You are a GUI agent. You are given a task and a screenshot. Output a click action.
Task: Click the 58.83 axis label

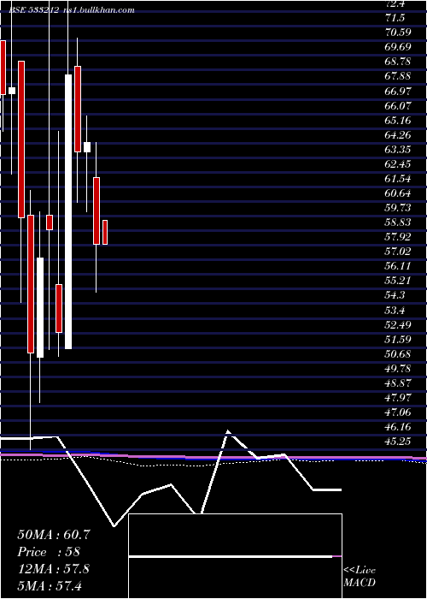tap(398, 222)
